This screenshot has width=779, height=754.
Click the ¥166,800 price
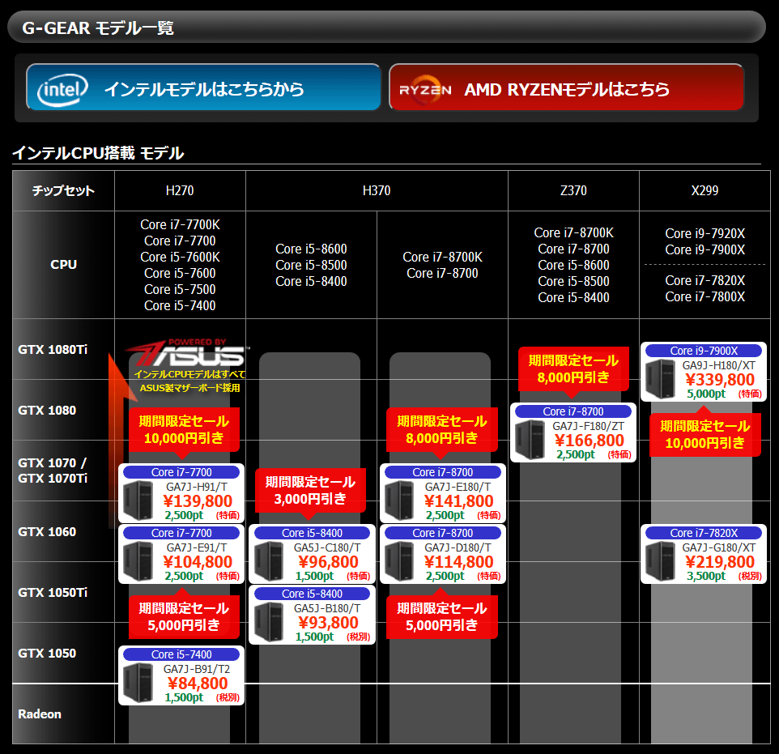(590, 441)
